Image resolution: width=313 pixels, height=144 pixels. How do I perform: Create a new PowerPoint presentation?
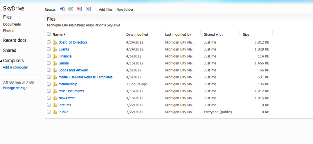point(79,9)
